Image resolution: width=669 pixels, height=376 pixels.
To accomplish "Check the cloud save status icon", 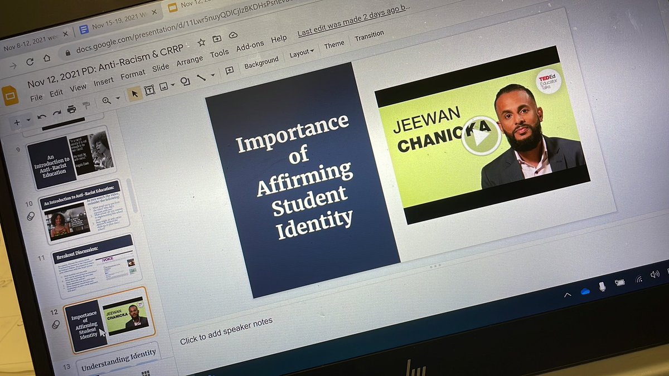I will pyautogui.click(x=233, y=36).
